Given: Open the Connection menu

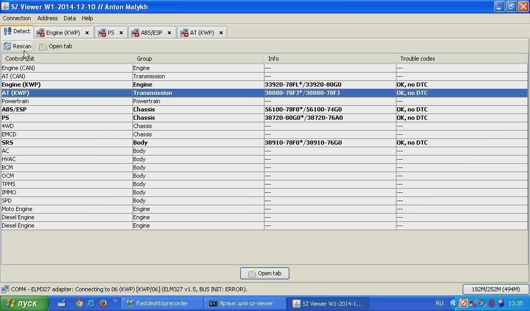Looking at the screenshot, I should [x=17, y=18].
